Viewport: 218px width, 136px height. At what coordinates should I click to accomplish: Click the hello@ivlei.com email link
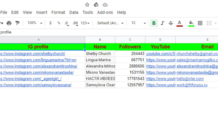[190, 79]
